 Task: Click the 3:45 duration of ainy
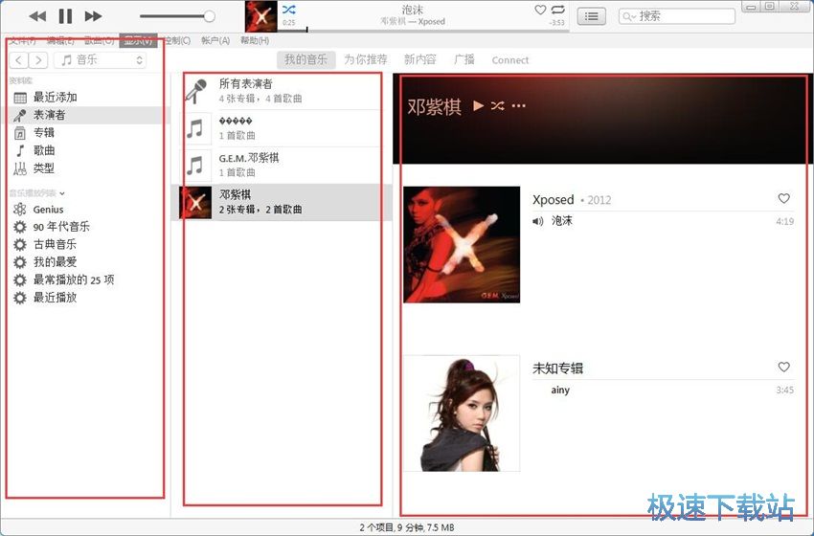pos(785,391)
